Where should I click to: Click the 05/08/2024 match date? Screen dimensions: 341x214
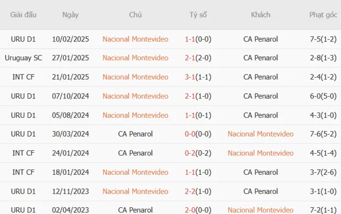[x=70, y=115]
